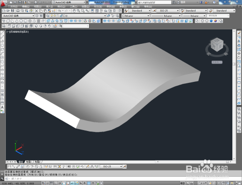The height and width of the screenshot is (185, 242).
Task: Click the keyword search box in title bar
Action: click(x=154, y=2)
